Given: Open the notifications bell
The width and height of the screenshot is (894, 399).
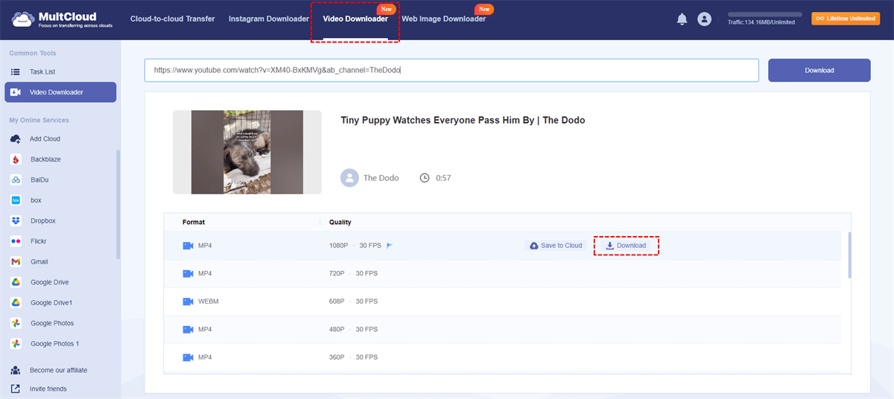Looking at the screenshot, I should click(682, 19).
